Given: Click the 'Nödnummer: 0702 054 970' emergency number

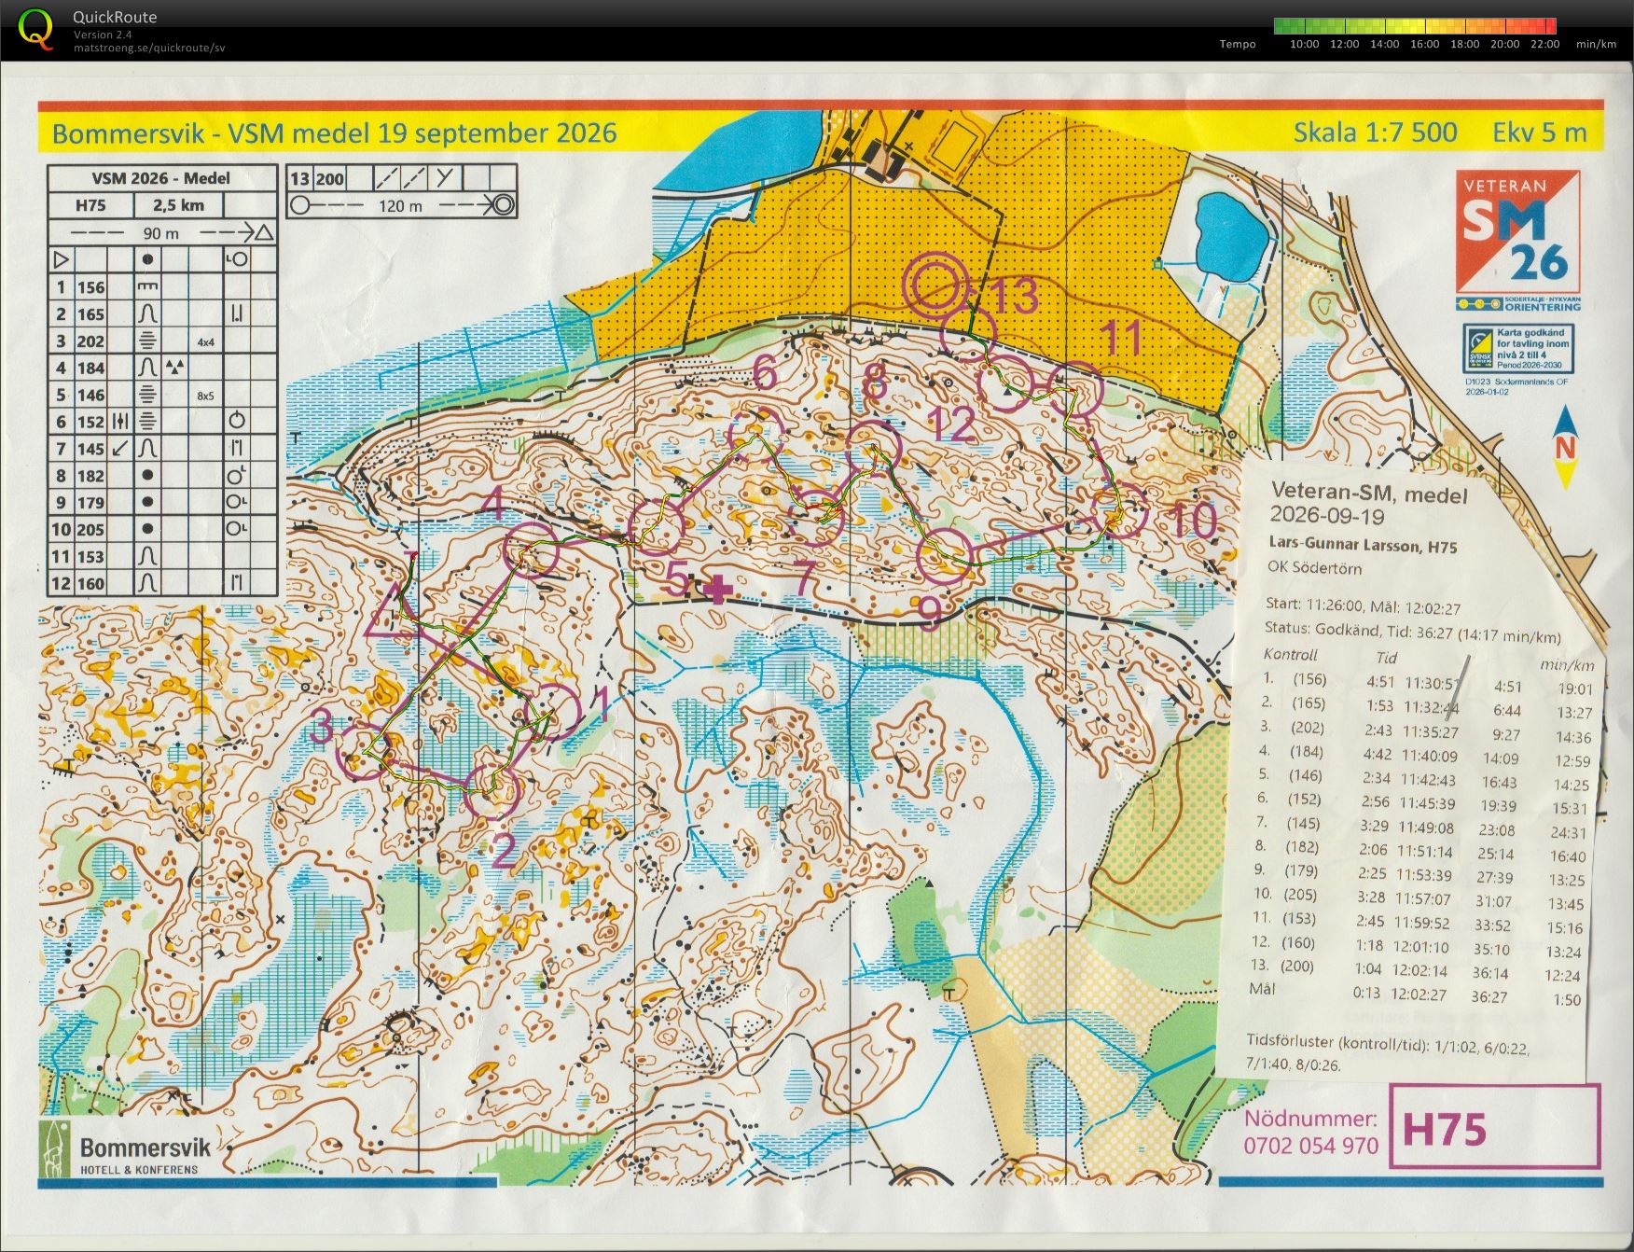Looking at the screenshot, I should click(x=1310, y=1131).
